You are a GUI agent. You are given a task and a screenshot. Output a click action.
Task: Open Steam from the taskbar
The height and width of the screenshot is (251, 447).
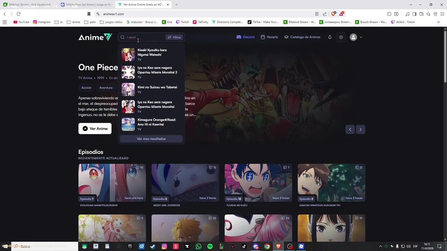[153, 246]
